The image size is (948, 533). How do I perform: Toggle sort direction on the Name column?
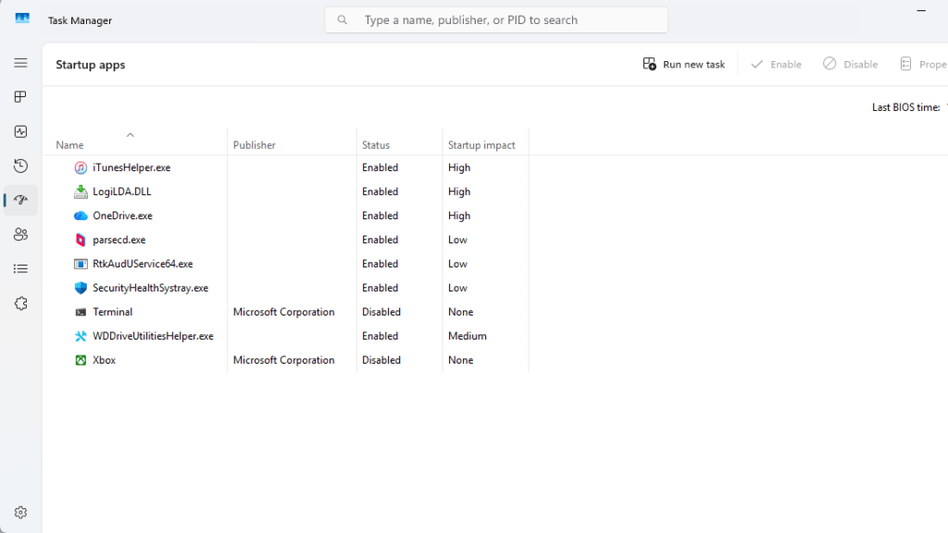coord(69,144)
